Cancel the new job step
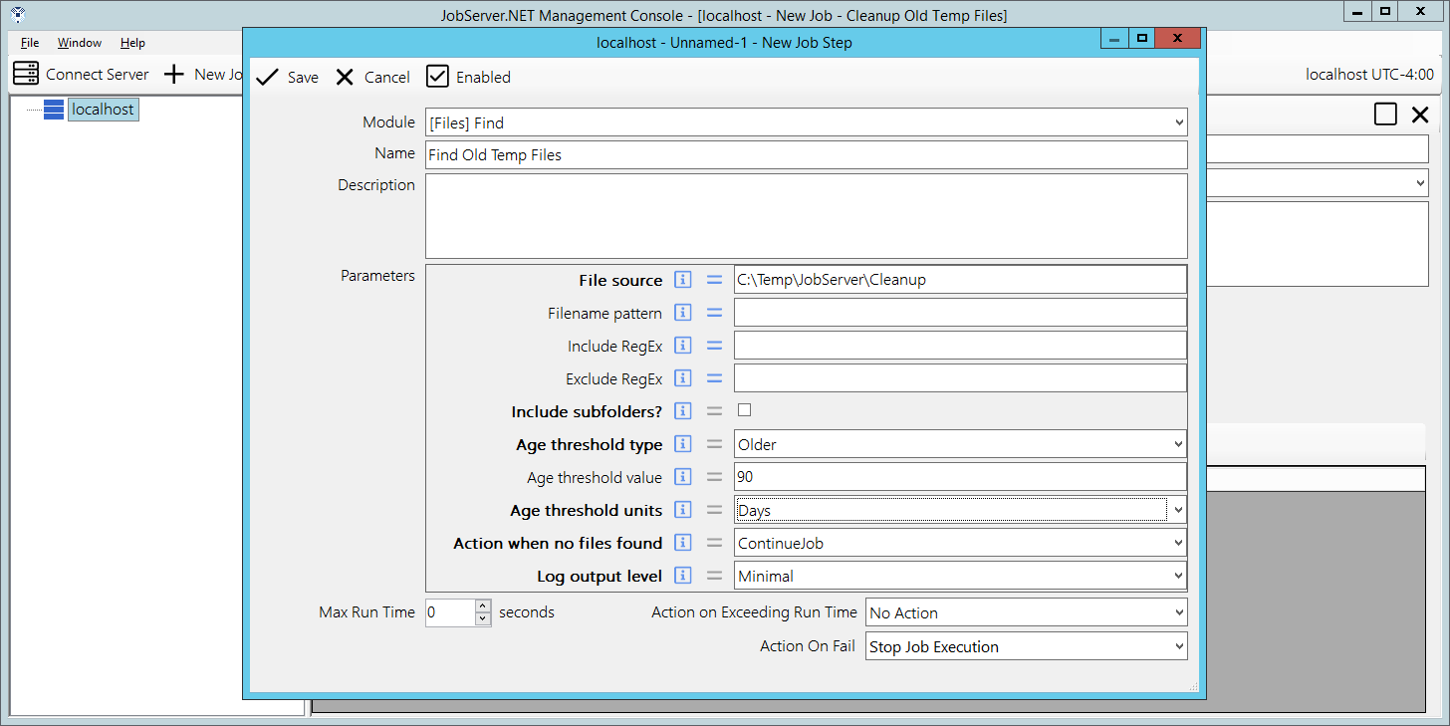Screen dimensions: 1450x726 (372, 77)
